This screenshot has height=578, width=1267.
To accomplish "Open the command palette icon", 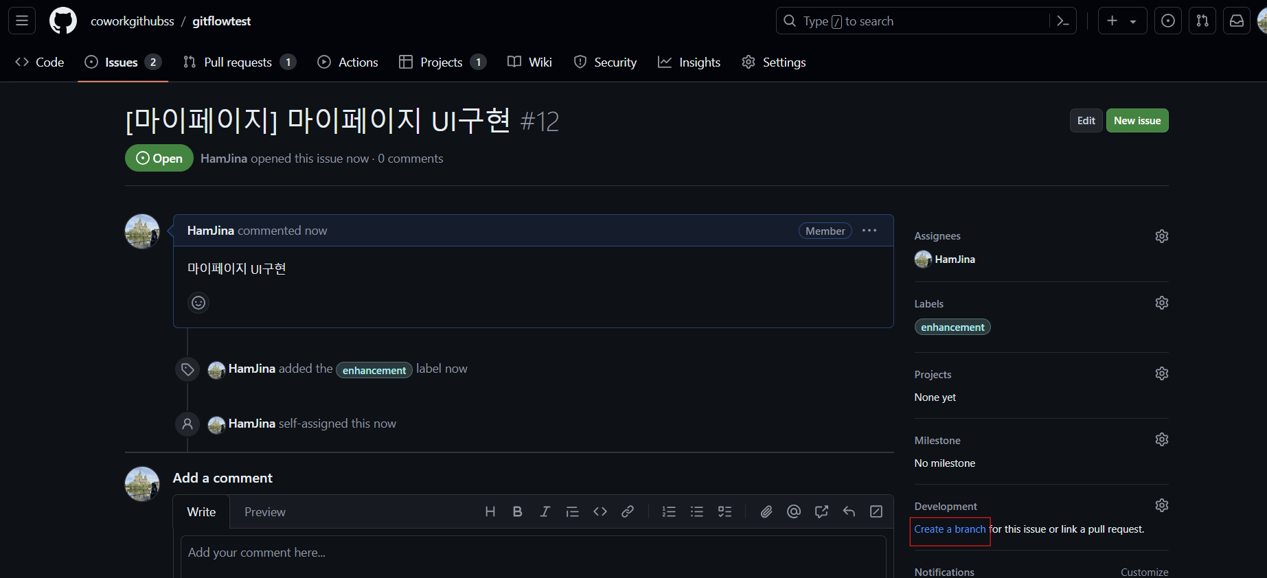I will pos(1062,21).
